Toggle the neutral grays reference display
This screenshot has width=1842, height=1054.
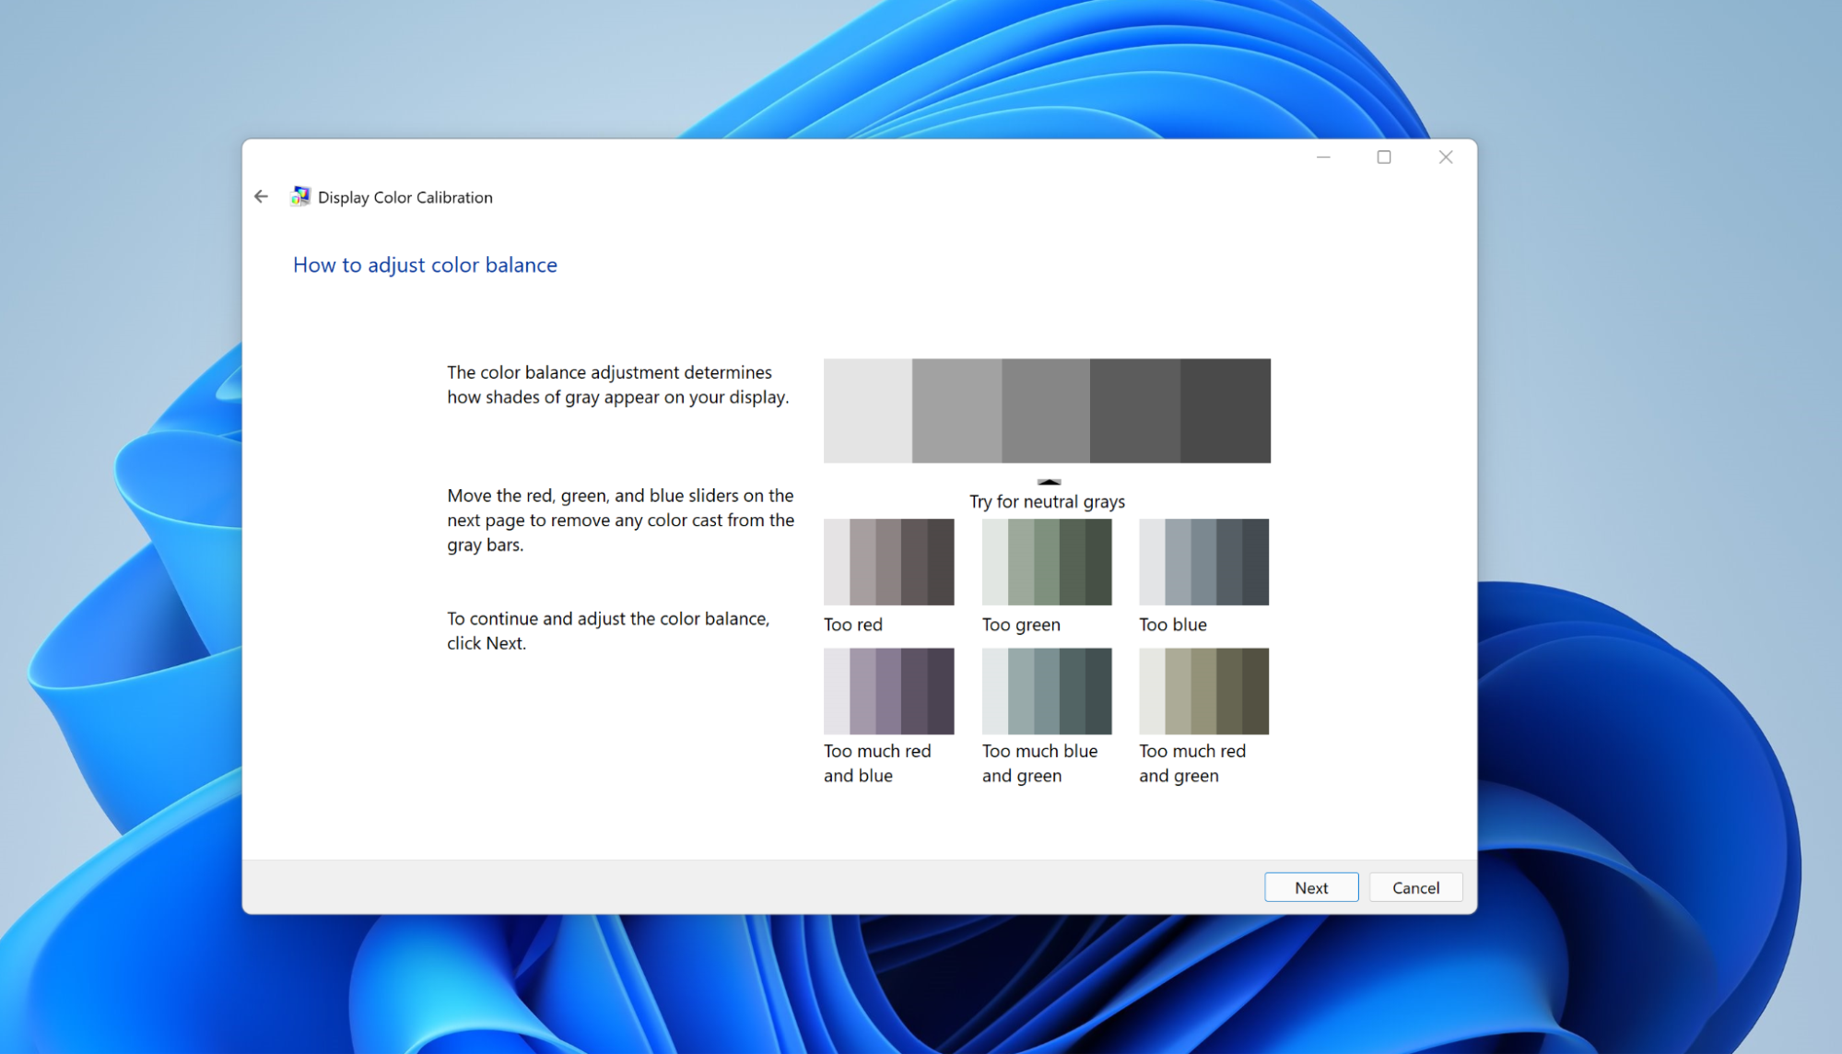click(x=1046, y=481)
